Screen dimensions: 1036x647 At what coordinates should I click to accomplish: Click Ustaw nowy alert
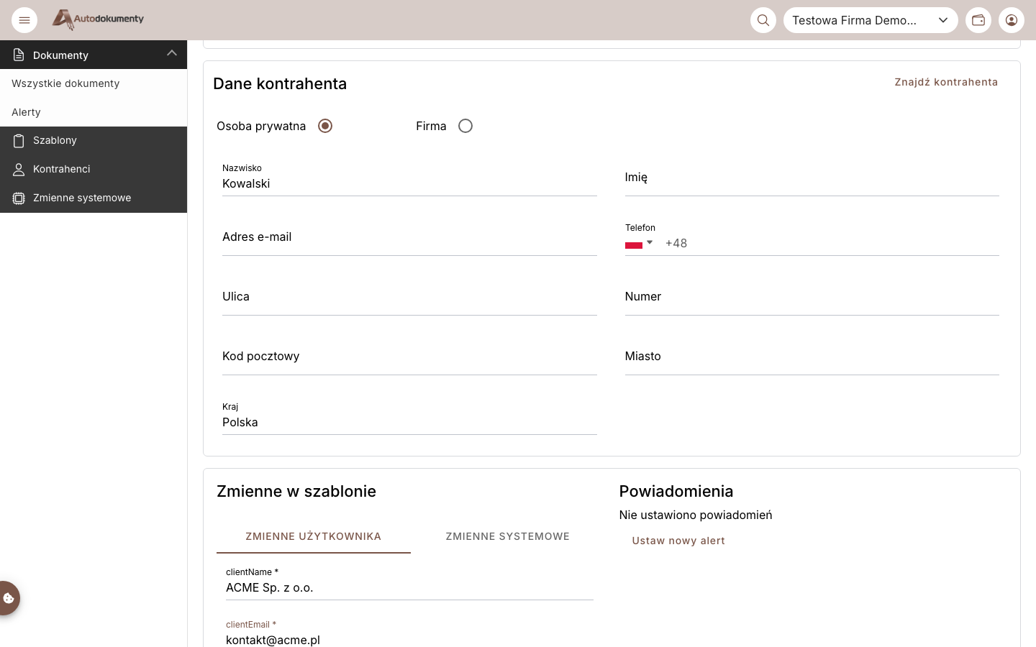tap(678, 541)
